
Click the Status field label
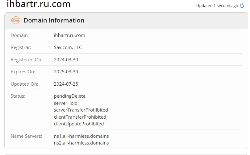(18, 96)
